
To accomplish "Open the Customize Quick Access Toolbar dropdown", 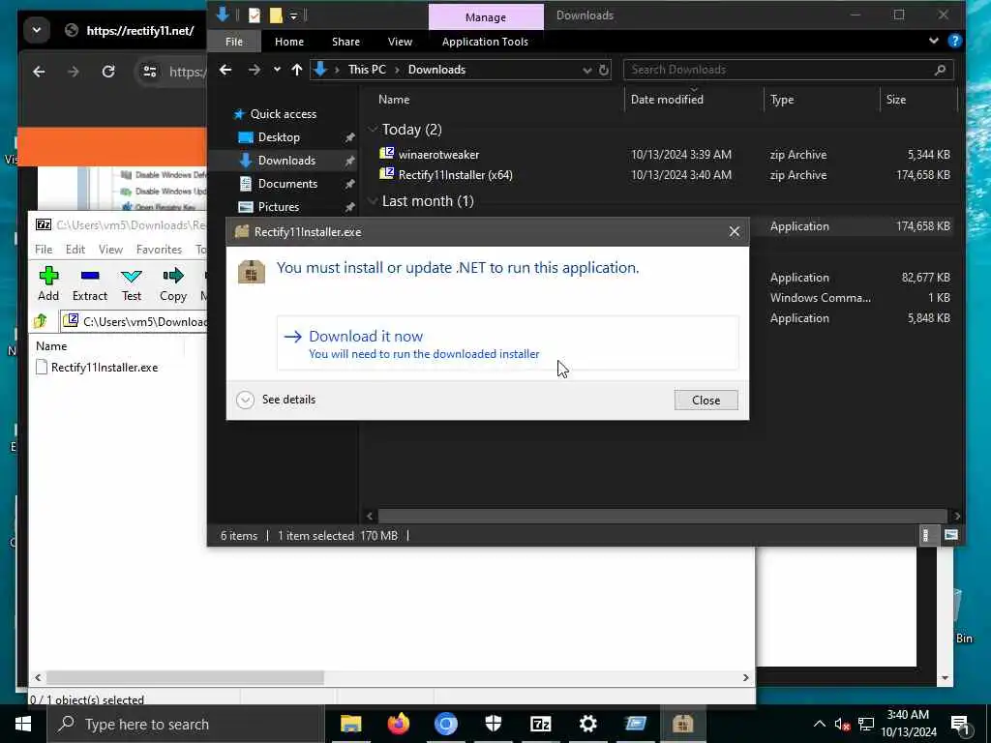I will coord(294,15).
